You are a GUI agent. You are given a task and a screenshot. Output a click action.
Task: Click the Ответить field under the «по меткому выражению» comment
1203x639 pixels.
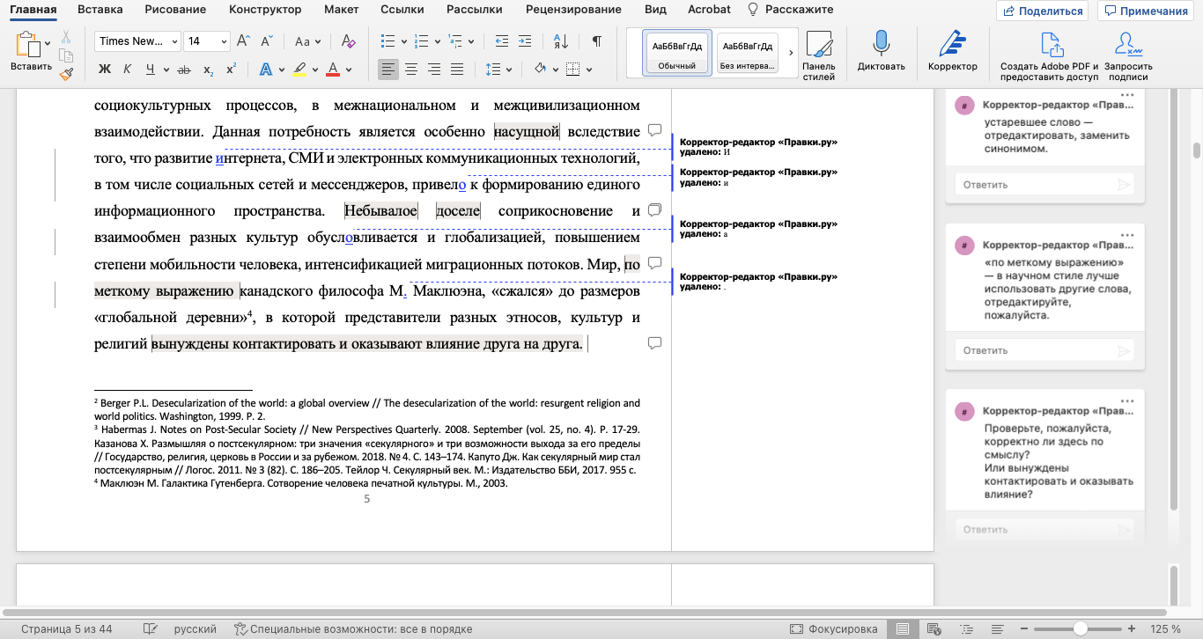(x=1044, y=350)
